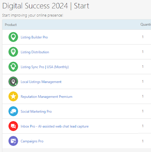
Task: Click quantity 1 in Inbox Pro row
Action: (143, 126)
